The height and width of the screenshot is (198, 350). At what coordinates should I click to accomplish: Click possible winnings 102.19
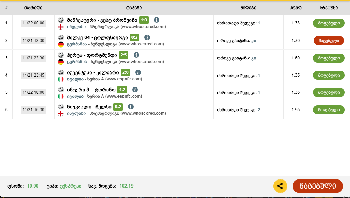tap(126, 186)
